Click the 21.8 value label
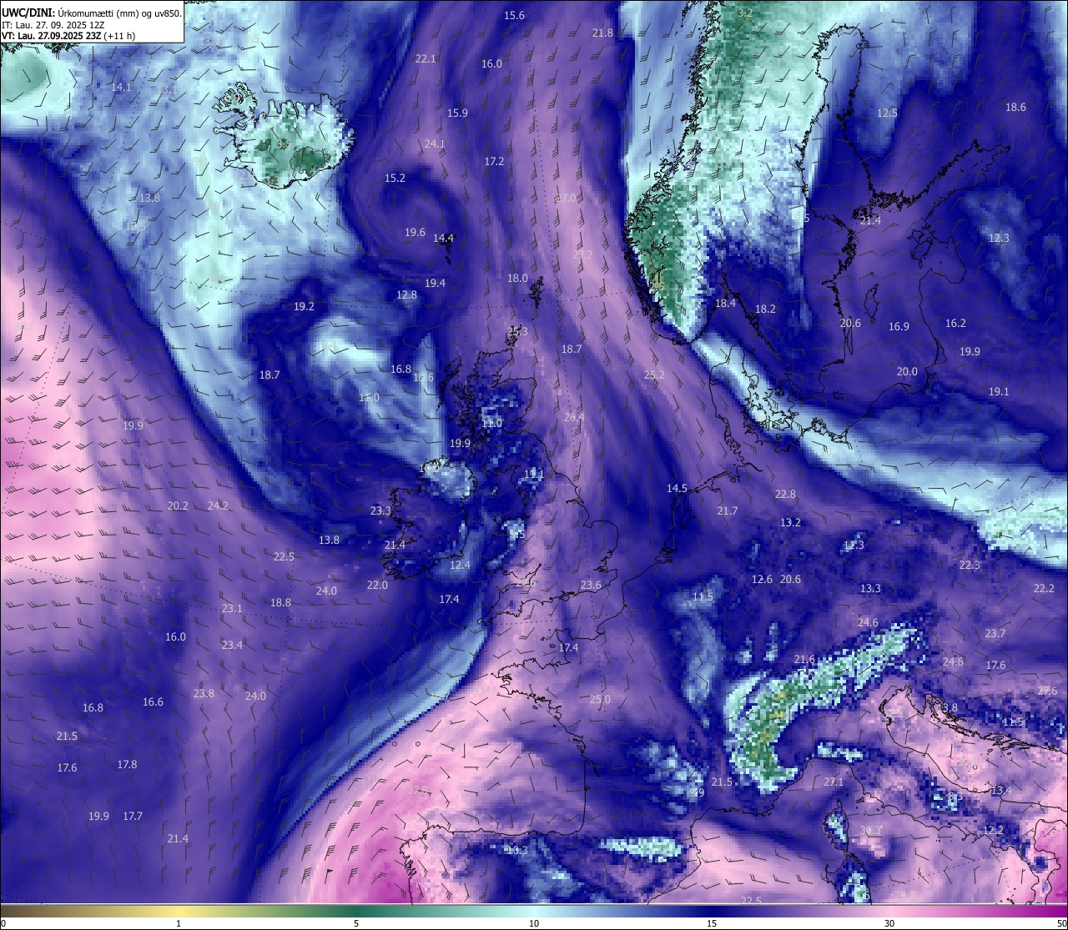Viewport: 1068px width, 930px height. [x=602, y=33]
